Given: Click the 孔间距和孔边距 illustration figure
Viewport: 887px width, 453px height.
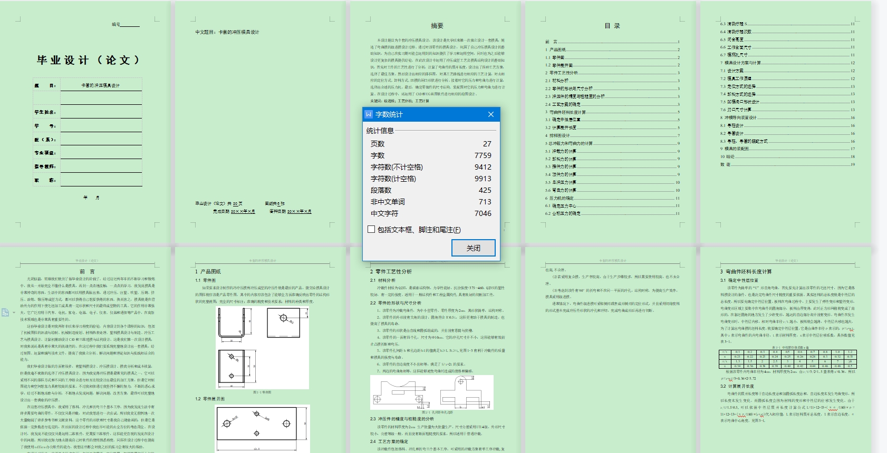Looking at the screenshot, I should pos(432,392).
